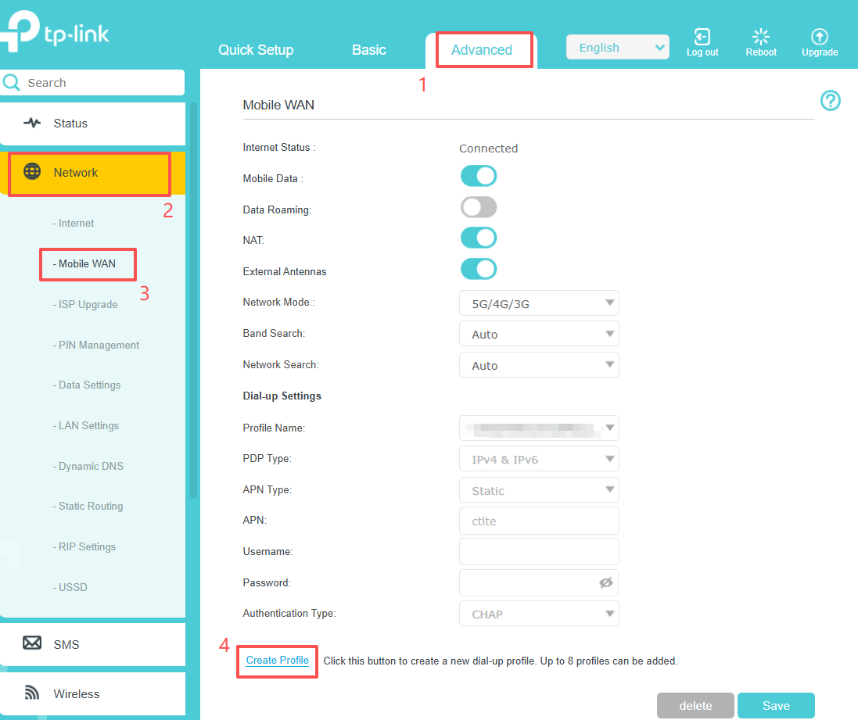Click the Create Profile link
Viewport: 858px width, 720px height.
277,661
